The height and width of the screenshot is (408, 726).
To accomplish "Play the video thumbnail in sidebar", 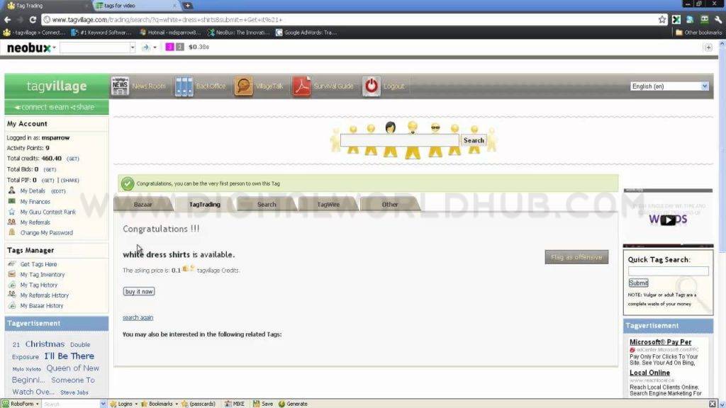I will pyautogui.click(x=668, y=220).
